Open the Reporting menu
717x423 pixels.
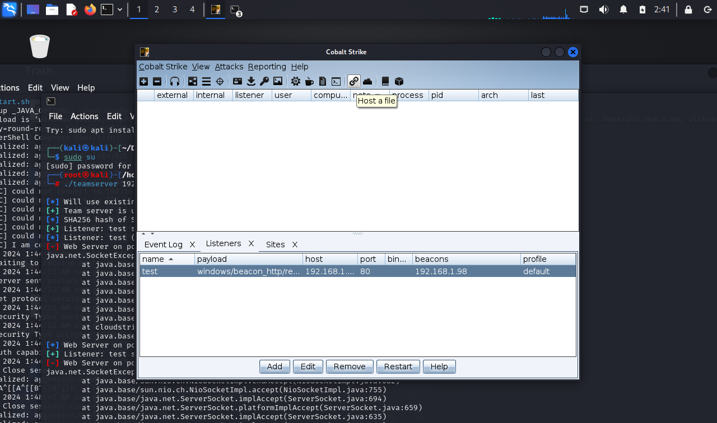(267, 67)
